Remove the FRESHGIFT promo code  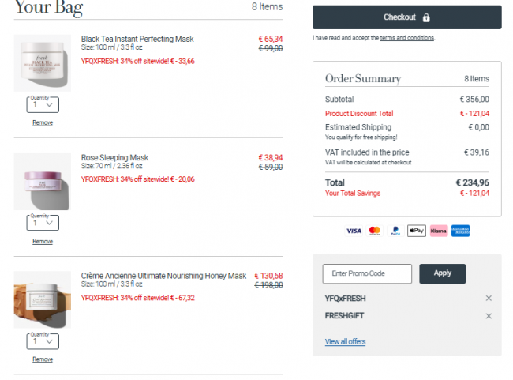pos(489,316)
